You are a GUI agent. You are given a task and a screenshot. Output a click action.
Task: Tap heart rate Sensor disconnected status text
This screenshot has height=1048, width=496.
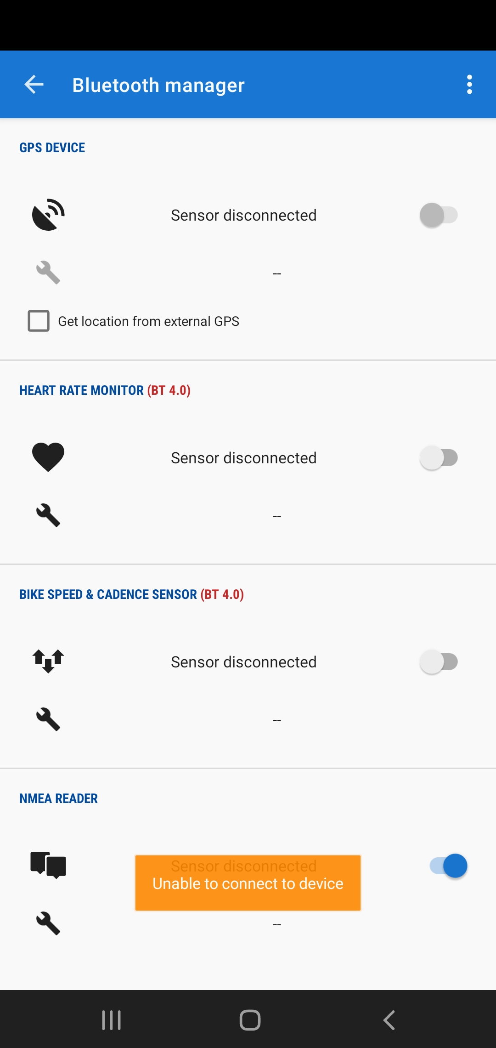pyautogui.click(x=243, y=458)
